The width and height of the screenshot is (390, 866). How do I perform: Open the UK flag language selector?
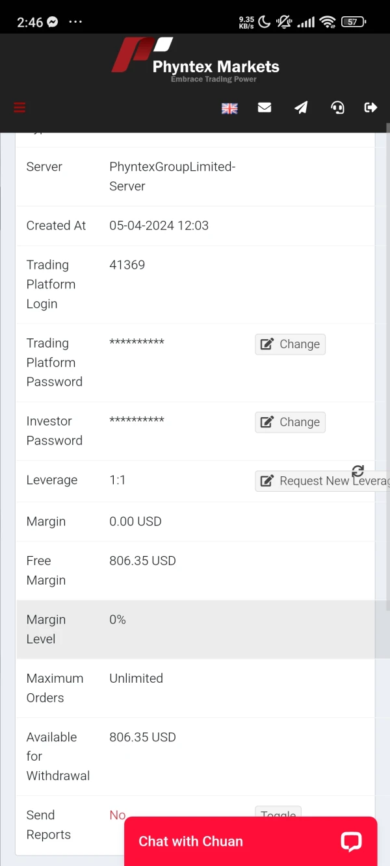[229, 108]
